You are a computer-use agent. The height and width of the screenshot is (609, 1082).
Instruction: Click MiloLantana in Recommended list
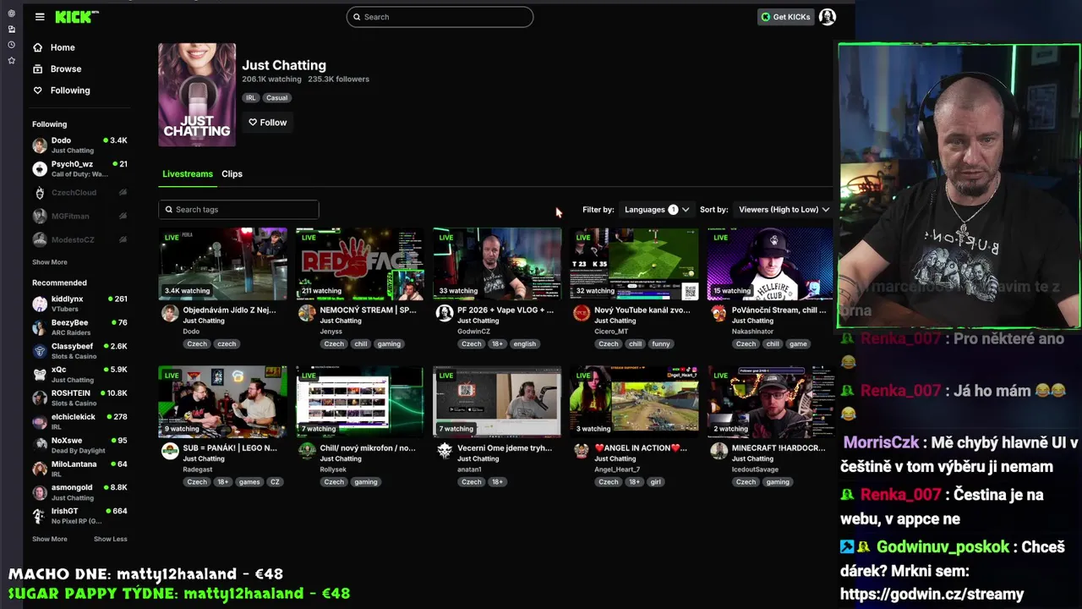pos(79,469)
